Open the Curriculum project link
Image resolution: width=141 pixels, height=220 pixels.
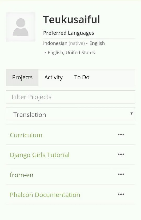coord(26,135)
